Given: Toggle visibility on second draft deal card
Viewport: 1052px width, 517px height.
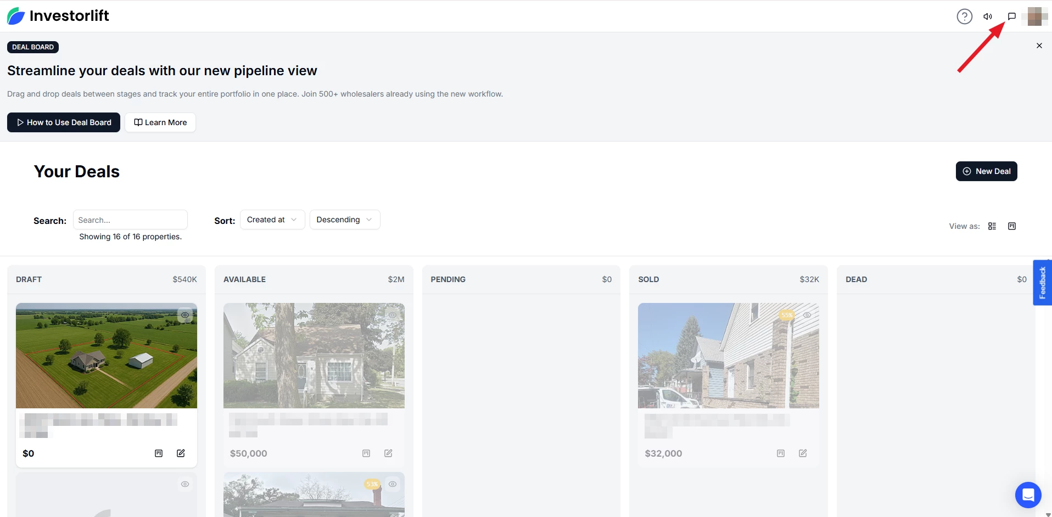Looking at the screenshot, I should coord(185,484).
